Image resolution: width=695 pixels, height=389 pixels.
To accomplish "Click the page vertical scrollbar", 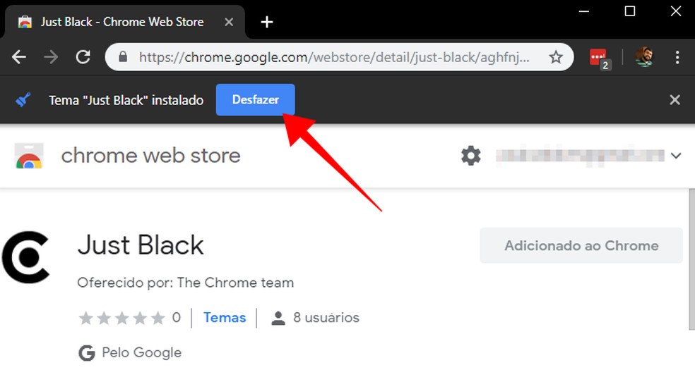I will (x=691, y=261).
